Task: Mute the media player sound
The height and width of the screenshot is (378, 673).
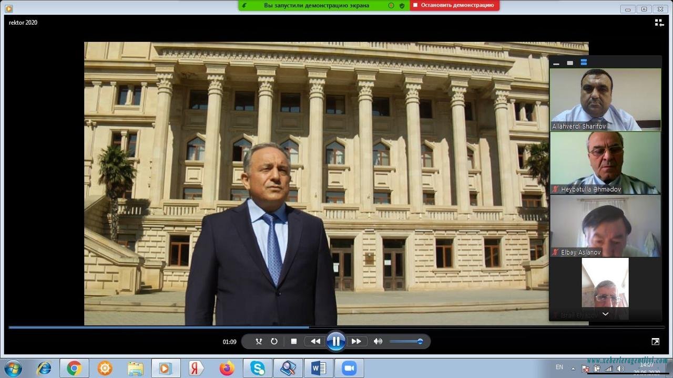Action: pos(378,341)
